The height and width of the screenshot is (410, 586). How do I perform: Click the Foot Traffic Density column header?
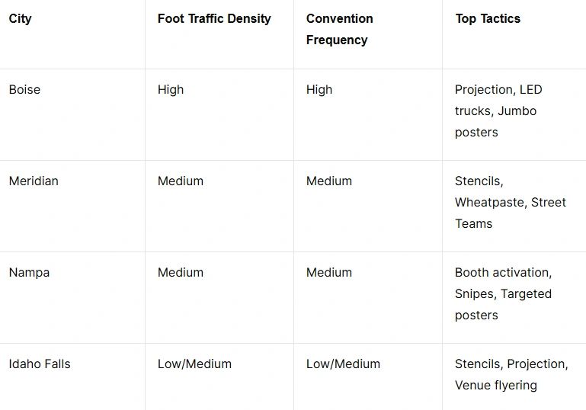pyautogui.click(x=214, y=19)
